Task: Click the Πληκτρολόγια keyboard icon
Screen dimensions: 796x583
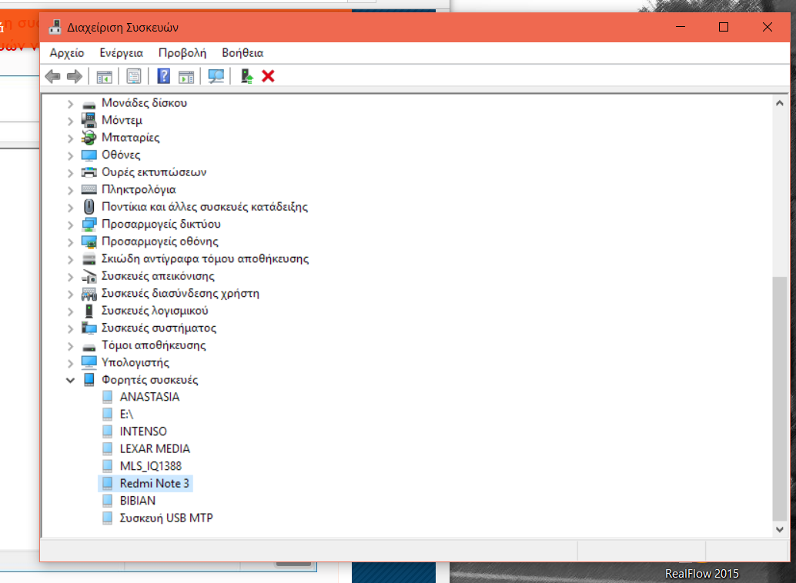Action: click(x=89, y=190)
